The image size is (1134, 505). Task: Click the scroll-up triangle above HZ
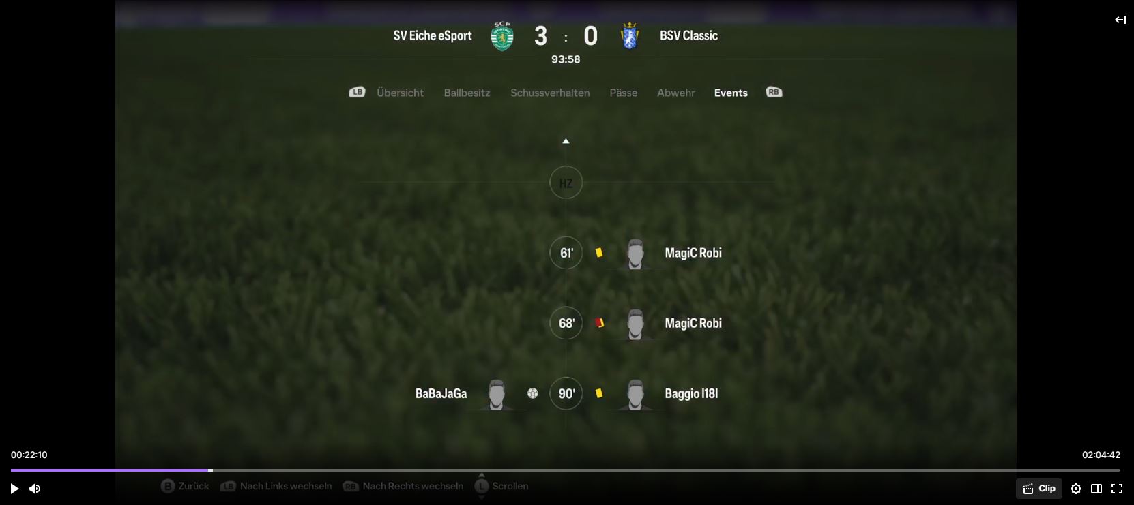click(566, 141)
